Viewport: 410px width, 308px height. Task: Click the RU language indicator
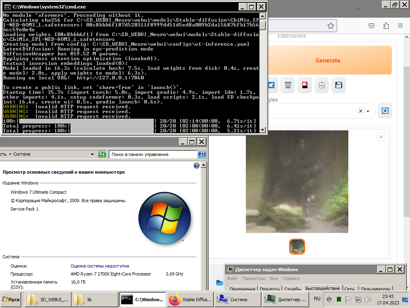coord(317,299)
